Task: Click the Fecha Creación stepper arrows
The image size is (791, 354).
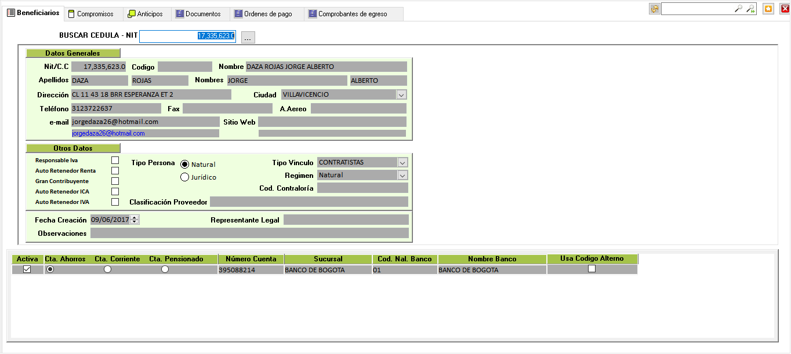Action: click(x=135, y=220)
